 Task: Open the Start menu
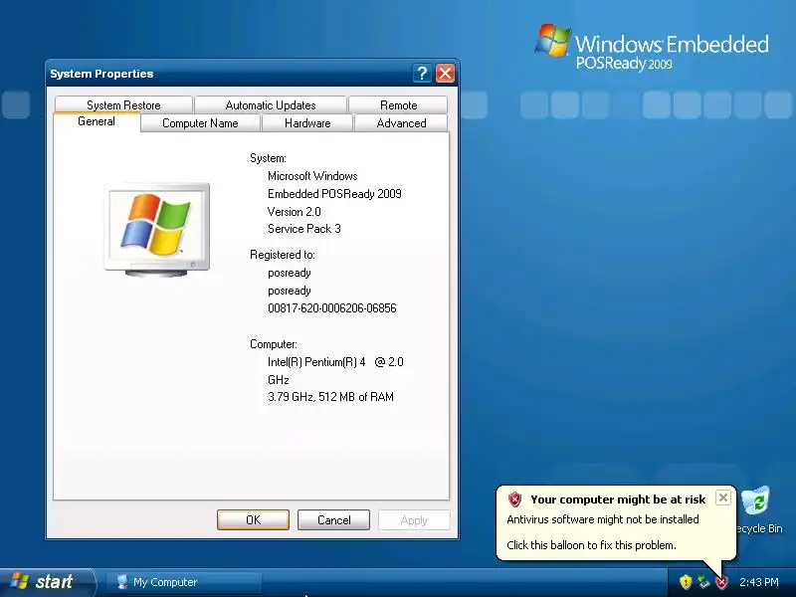47,582
